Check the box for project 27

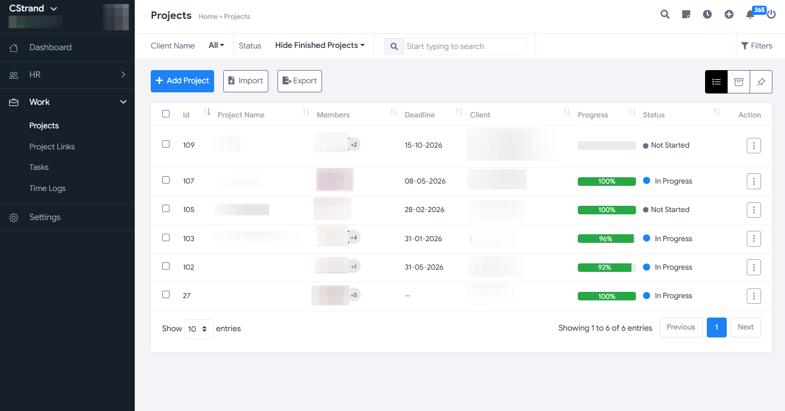tap(166, 294)
